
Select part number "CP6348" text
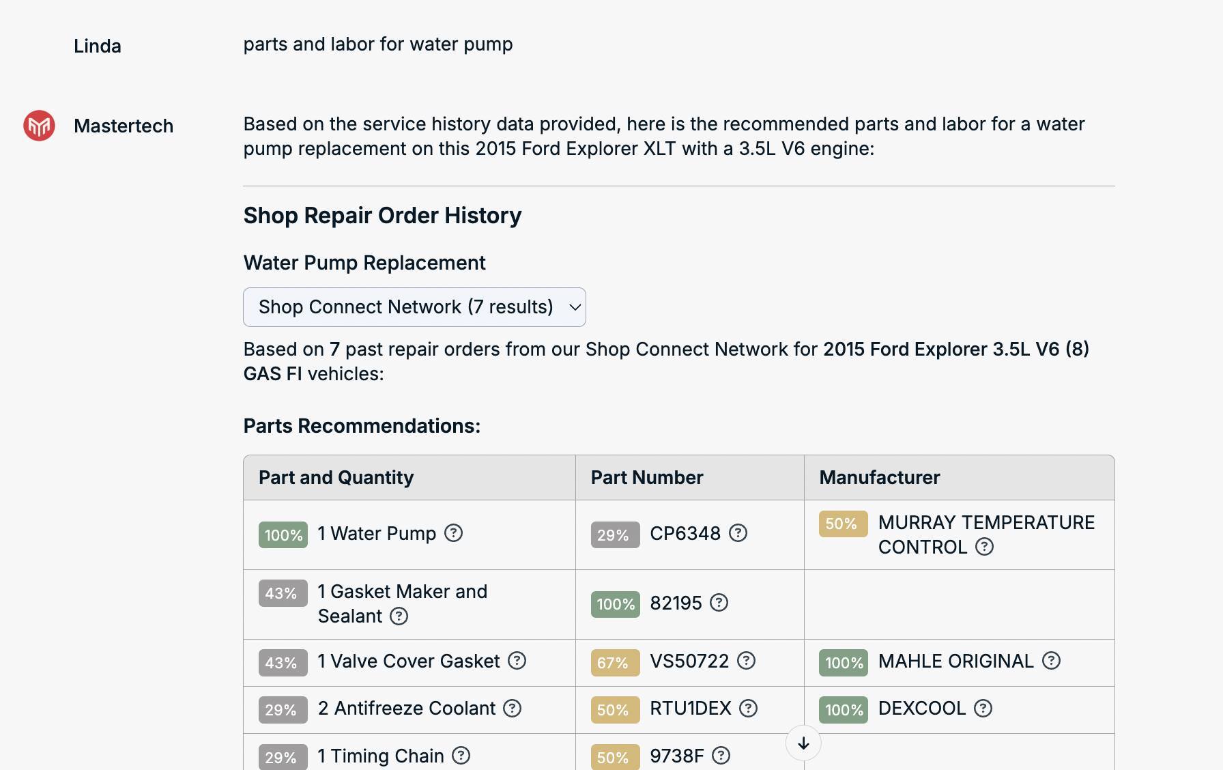(x=685, y=533)
